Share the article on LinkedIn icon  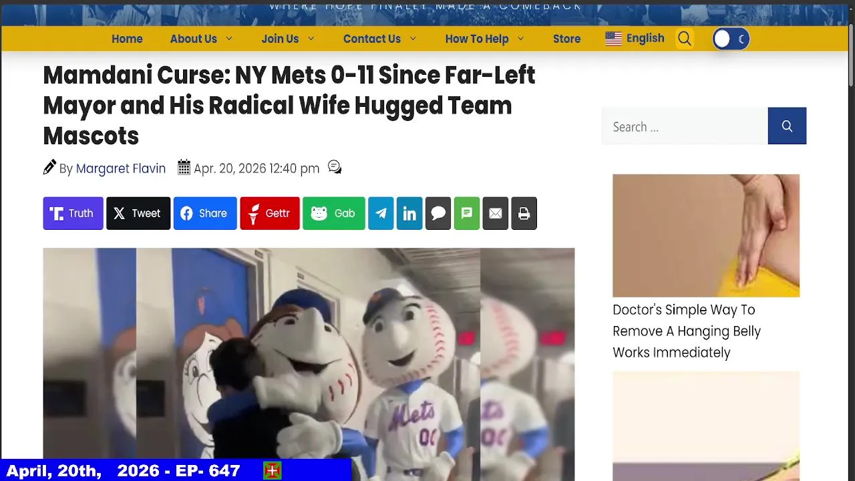pos(409,213)
